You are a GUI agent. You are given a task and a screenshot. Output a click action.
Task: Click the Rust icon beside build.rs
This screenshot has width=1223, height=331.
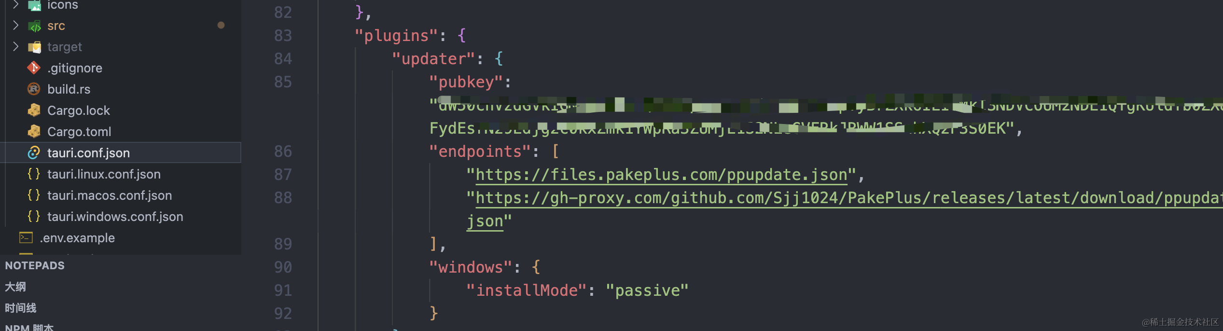pos(34,89)
